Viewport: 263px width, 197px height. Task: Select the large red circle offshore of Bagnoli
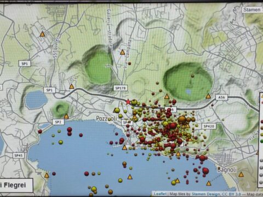205,171
